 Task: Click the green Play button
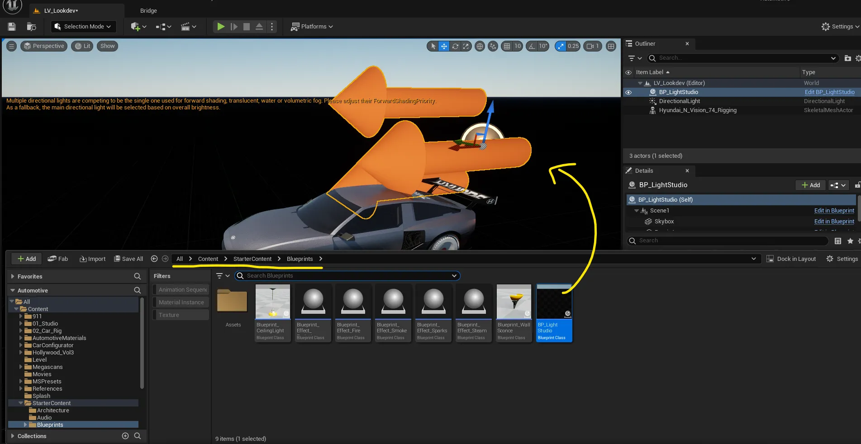click(x=221, y=27)
